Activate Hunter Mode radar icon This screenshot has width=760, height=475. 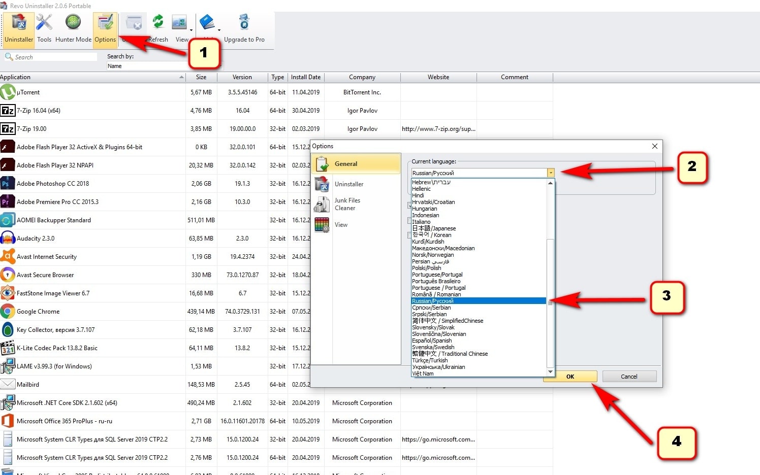coord(73,22)
